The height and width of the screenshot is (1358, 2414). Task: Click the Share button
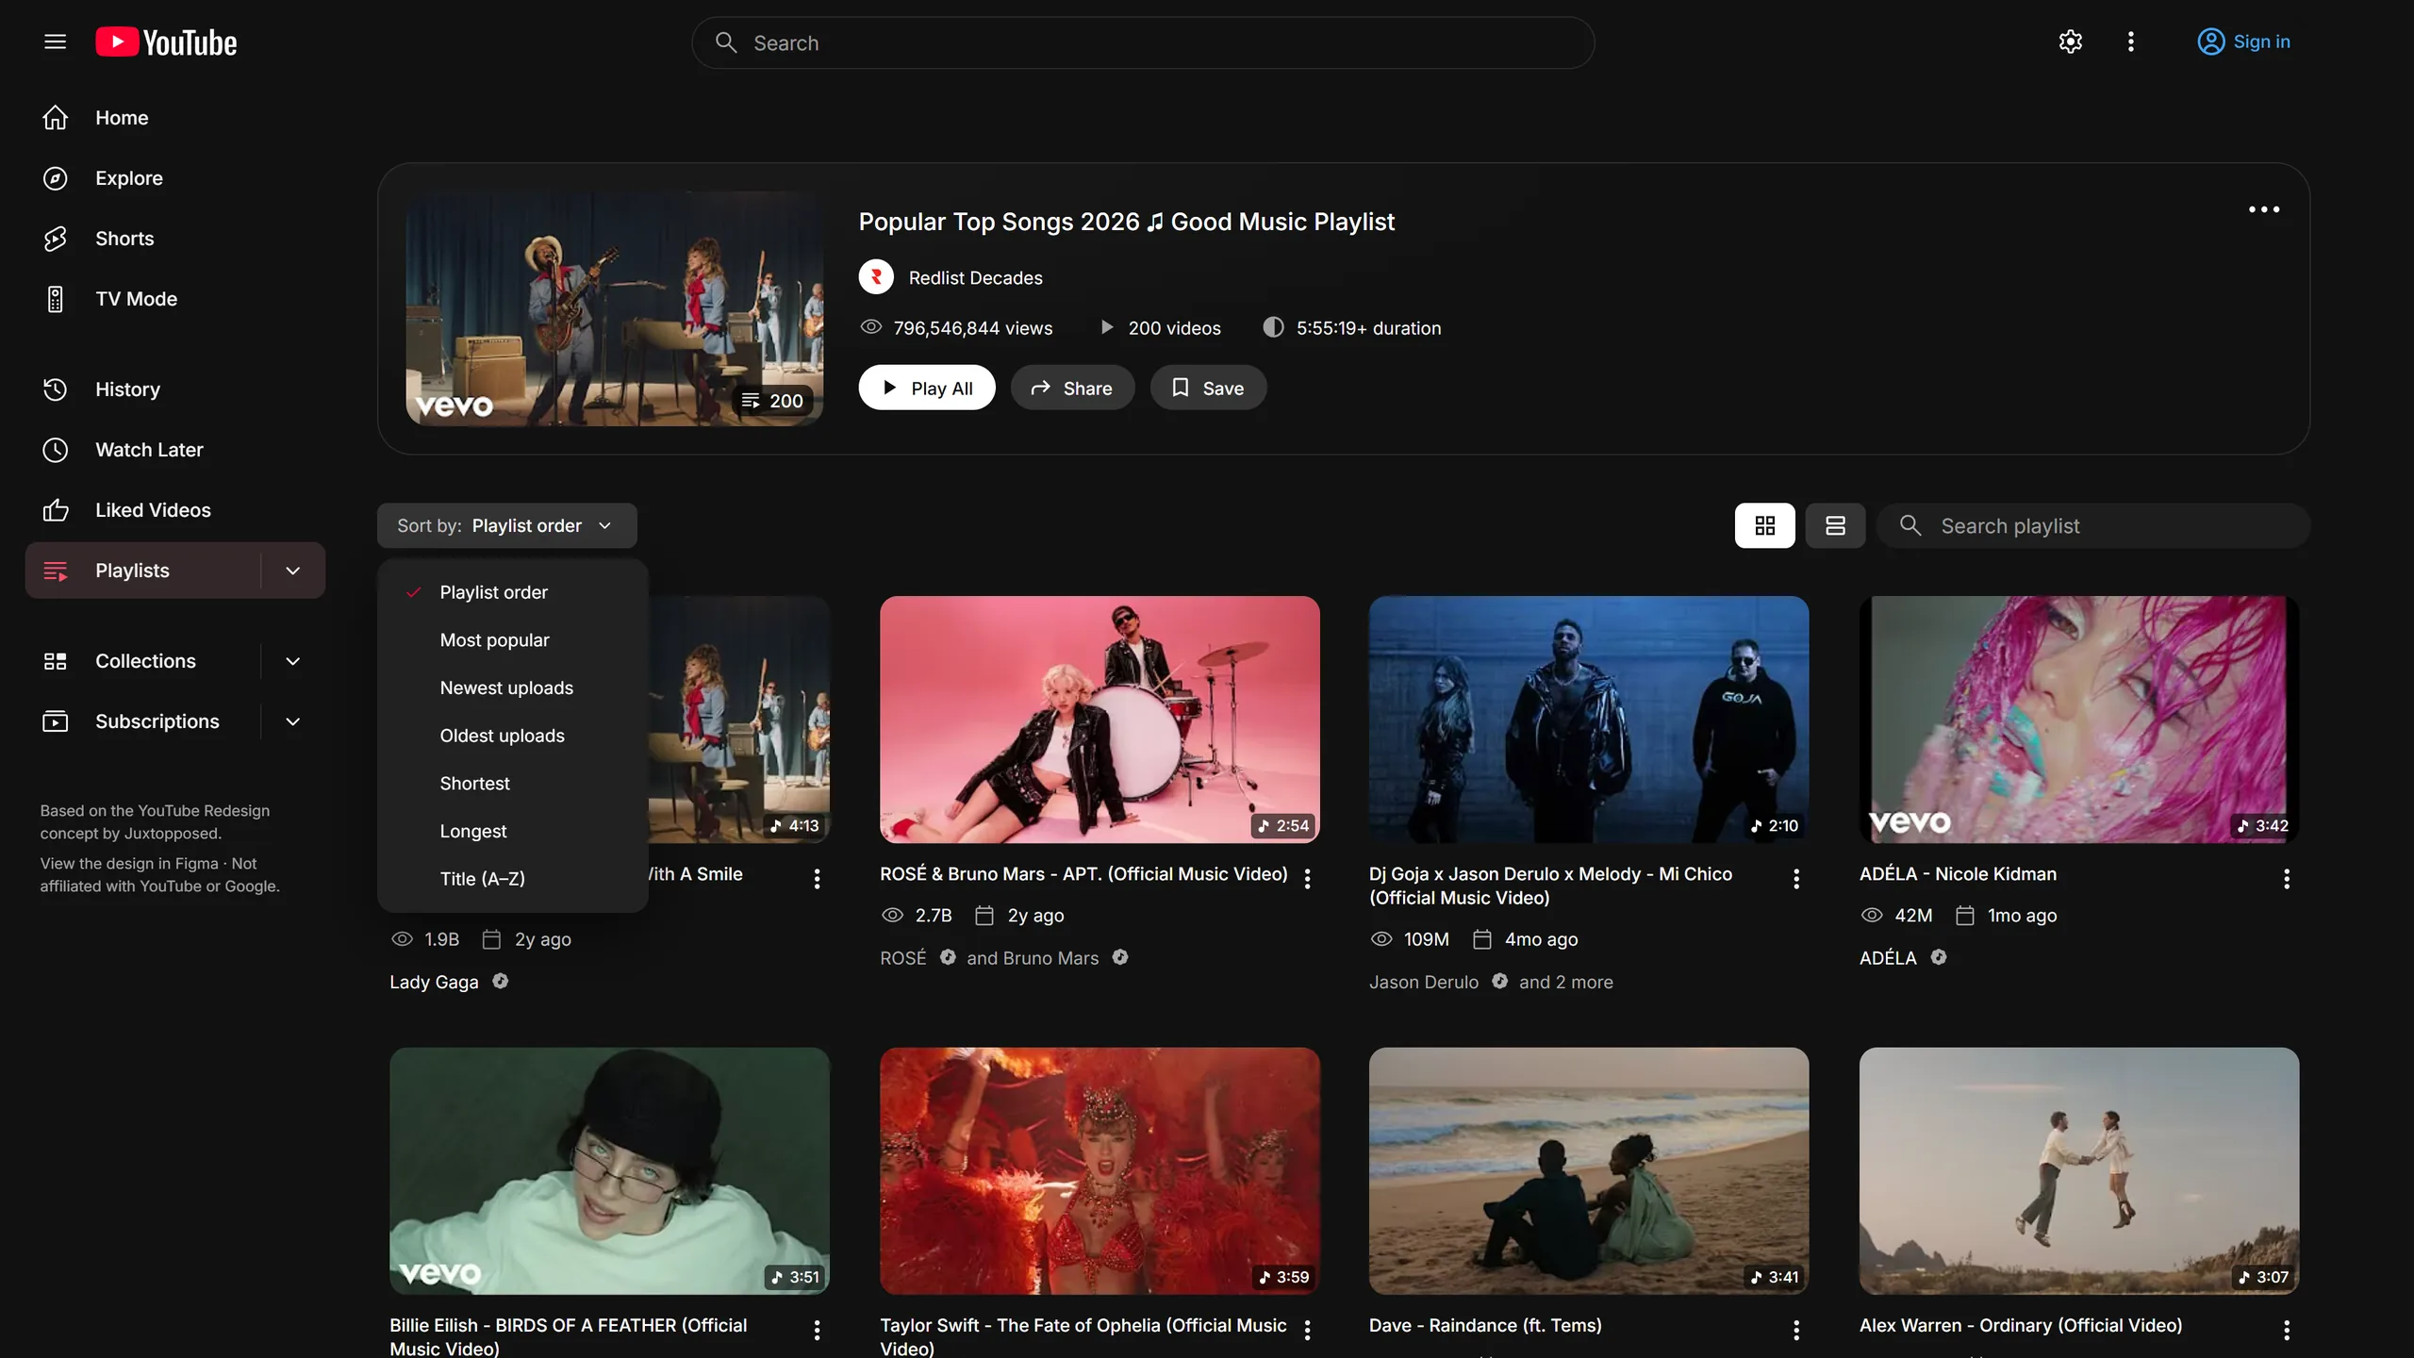(1072, 388)
